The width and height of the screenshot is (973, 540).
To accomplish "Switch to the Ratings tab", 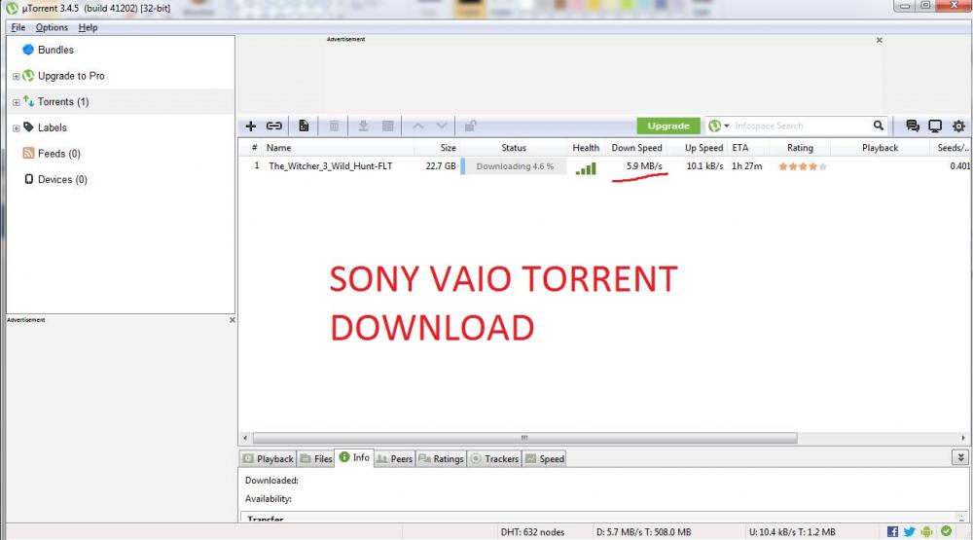I will pos(441,458).
